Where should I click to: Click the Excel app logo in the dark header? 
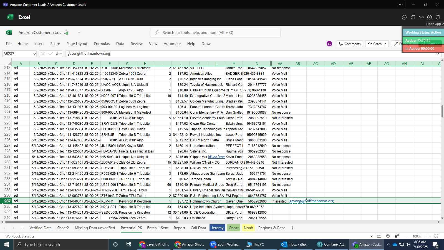click(10, 17)
